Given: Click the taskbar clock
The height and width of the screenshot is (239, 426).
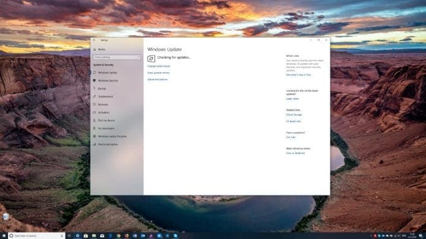Looking at the screenshot, I should coord(413,236).
